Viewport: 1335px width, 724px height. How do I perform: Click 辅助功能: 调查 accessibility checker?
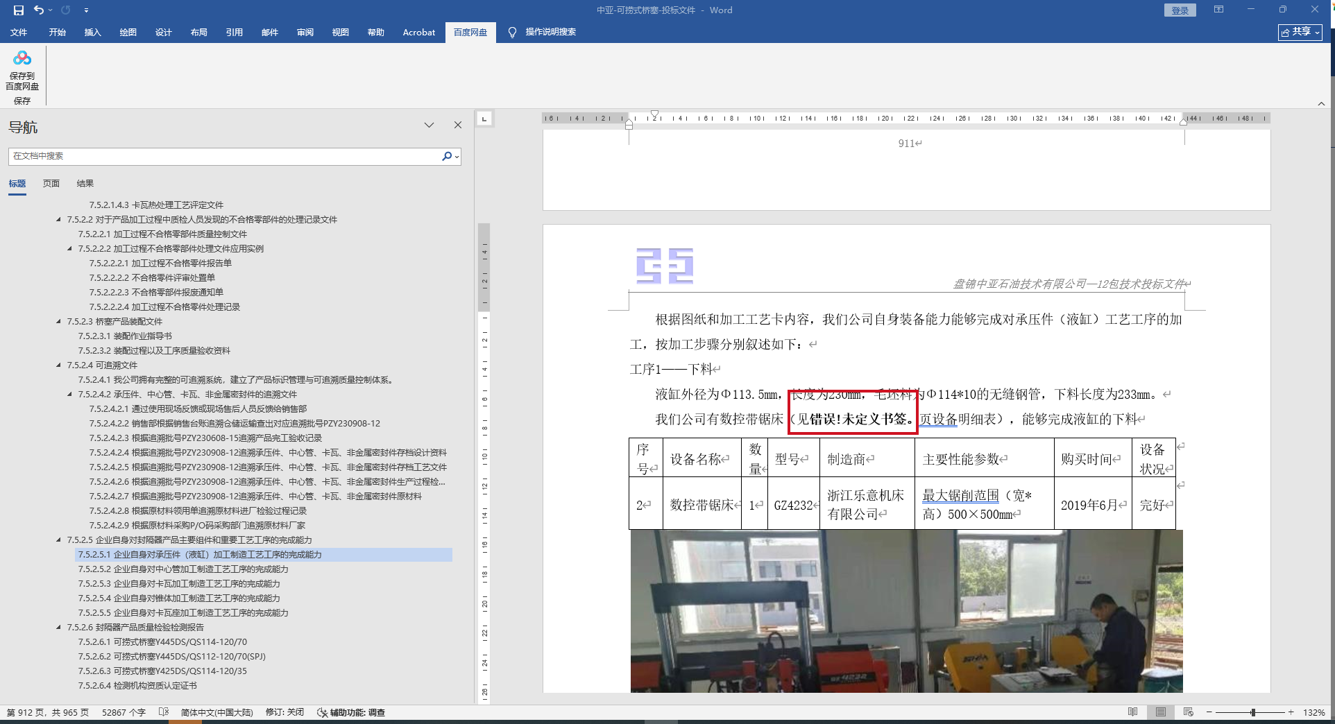(x=351, y=713)
